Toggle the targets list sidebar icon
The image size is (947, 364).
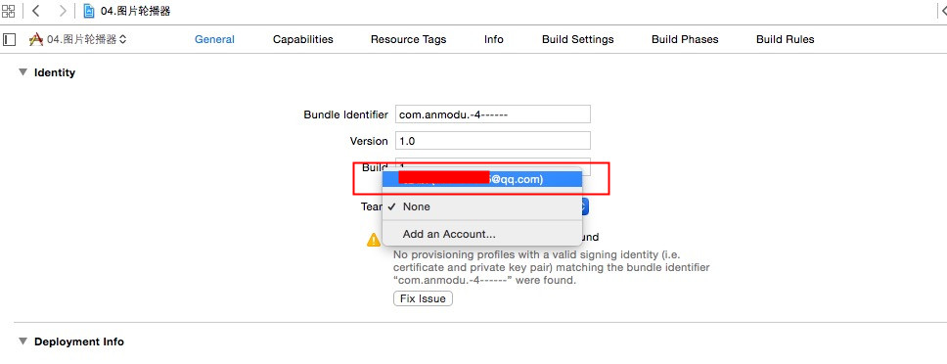point(9,40)
